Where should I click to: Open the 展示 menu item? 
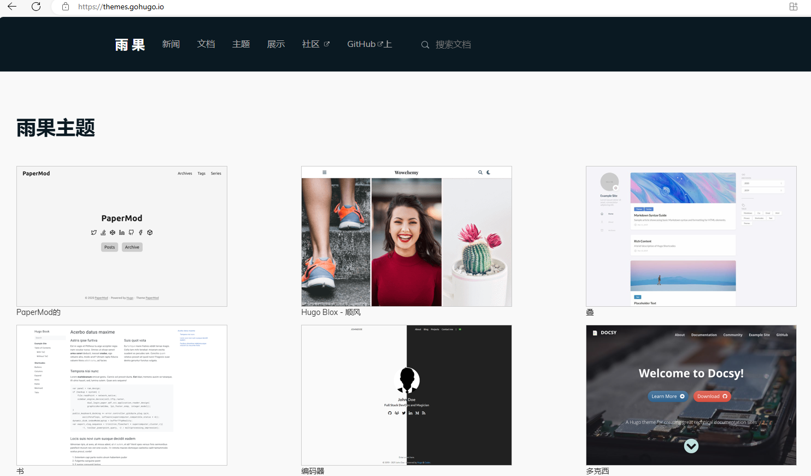click(x=276, y=44)
